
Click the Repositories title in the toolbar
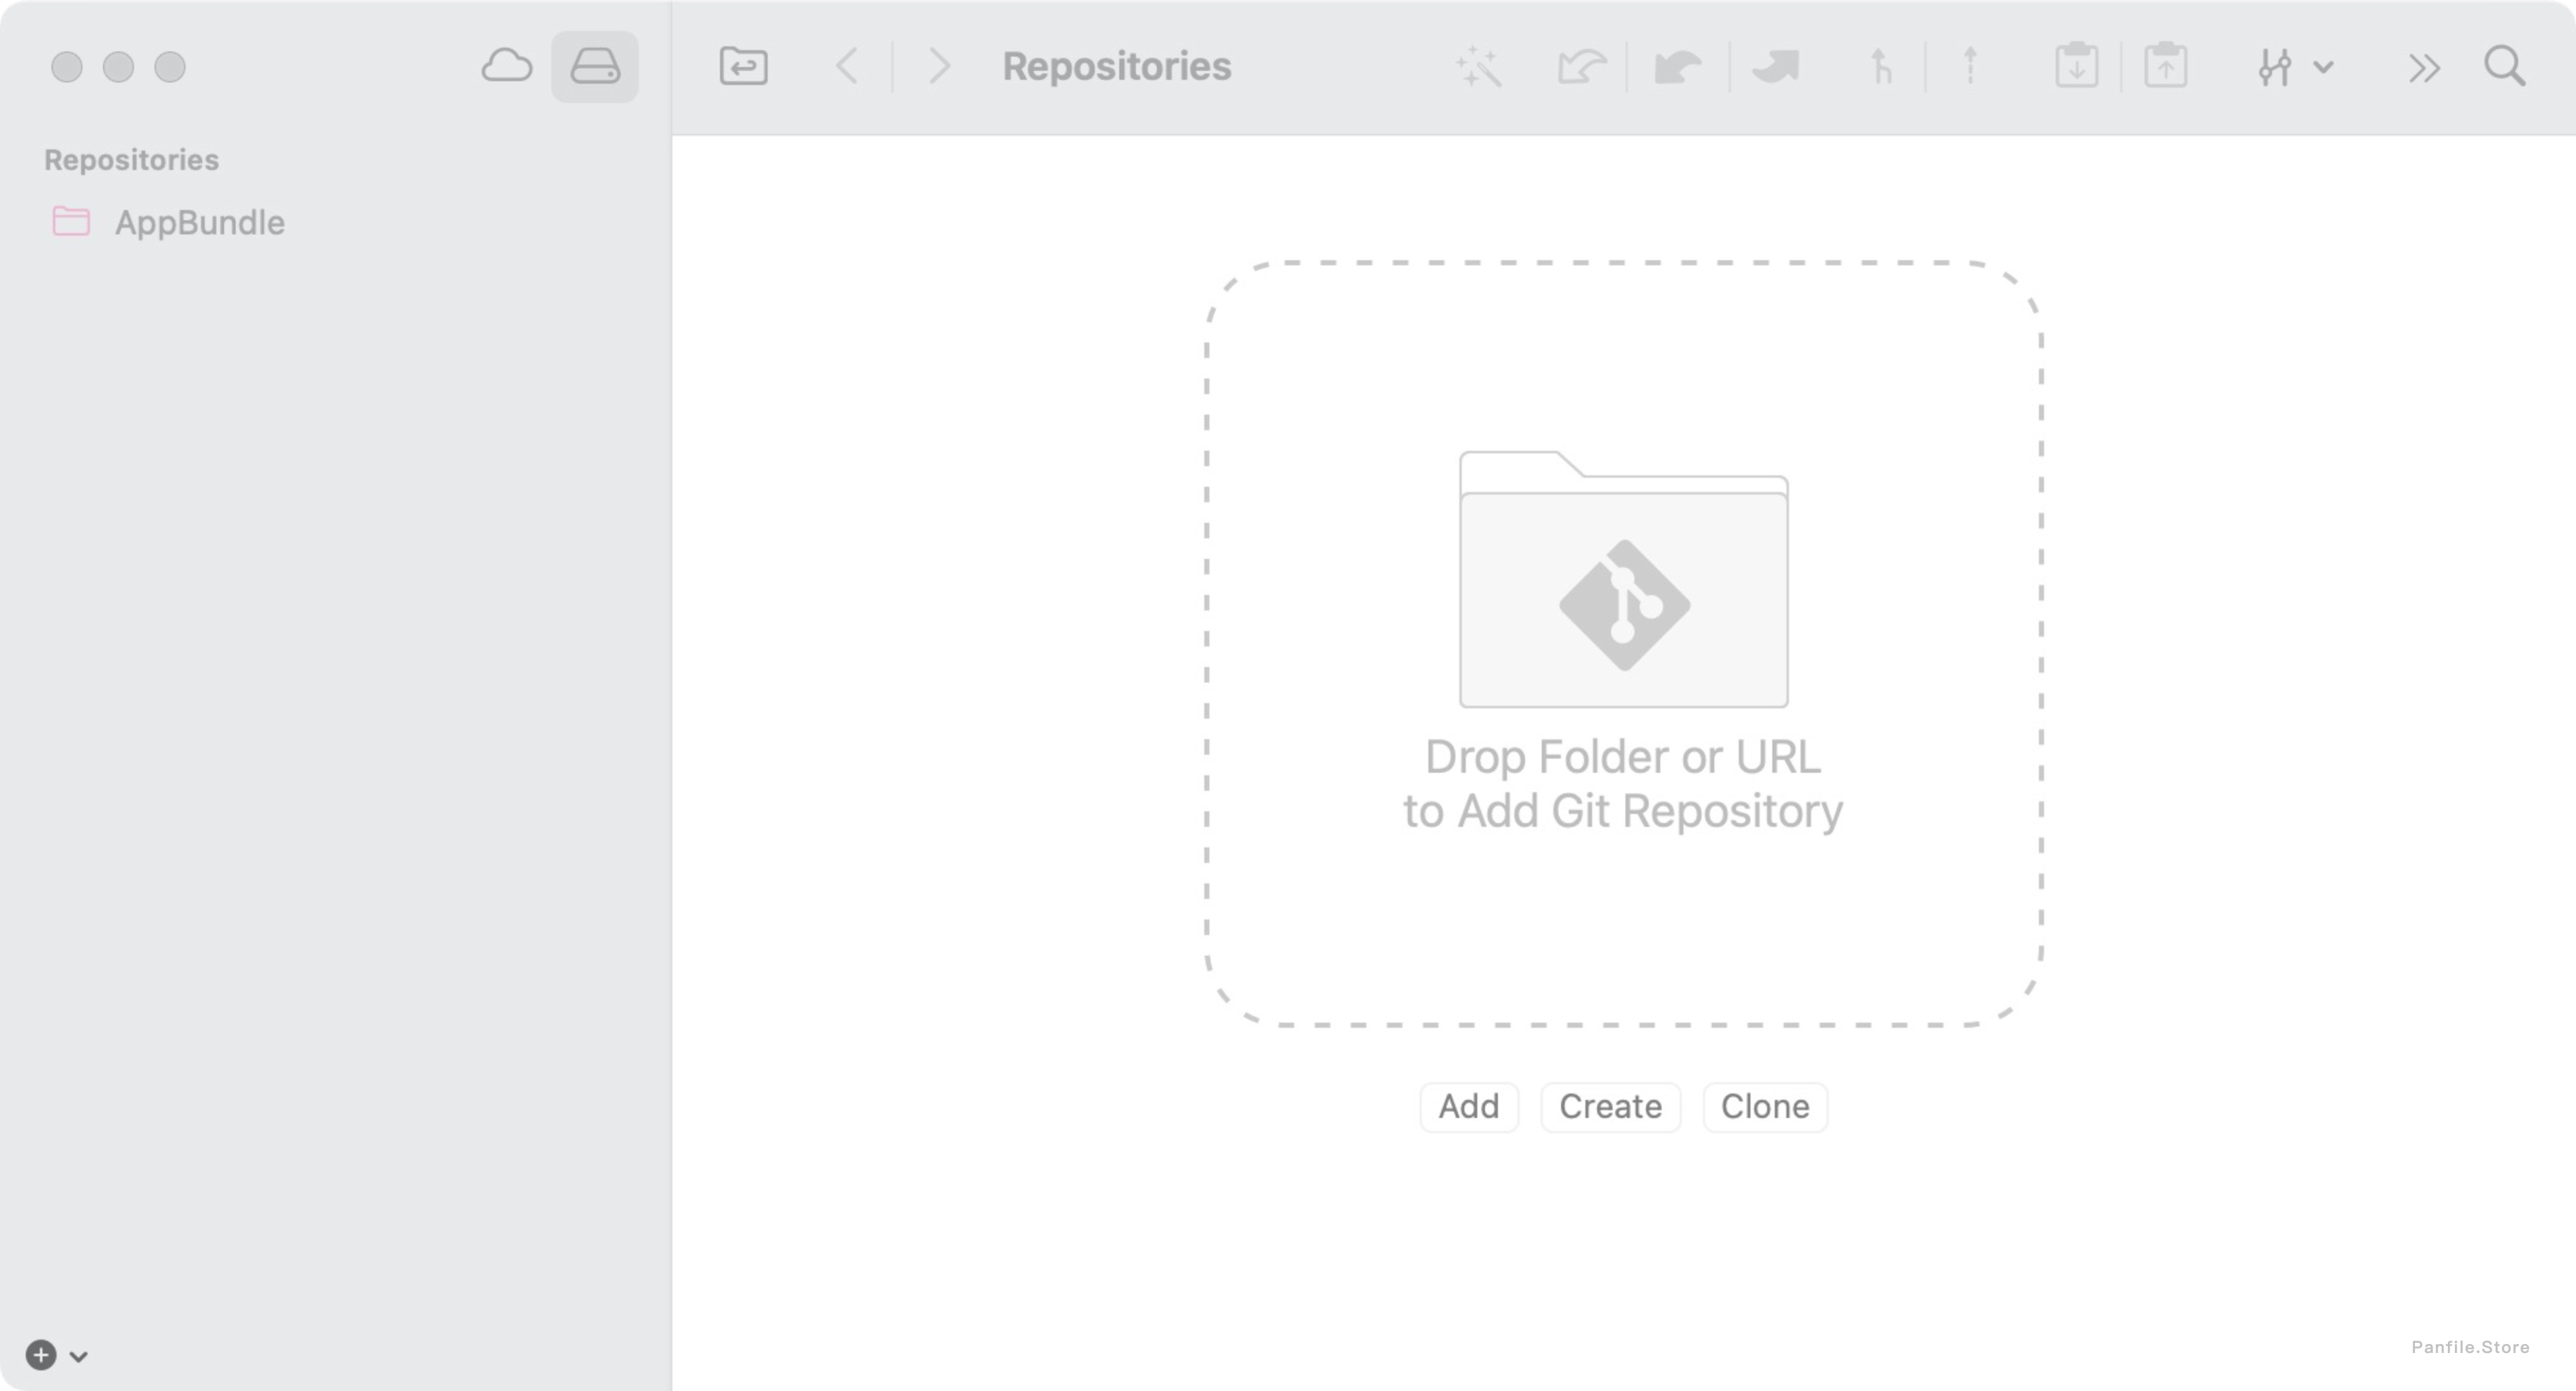point(1117,67)
